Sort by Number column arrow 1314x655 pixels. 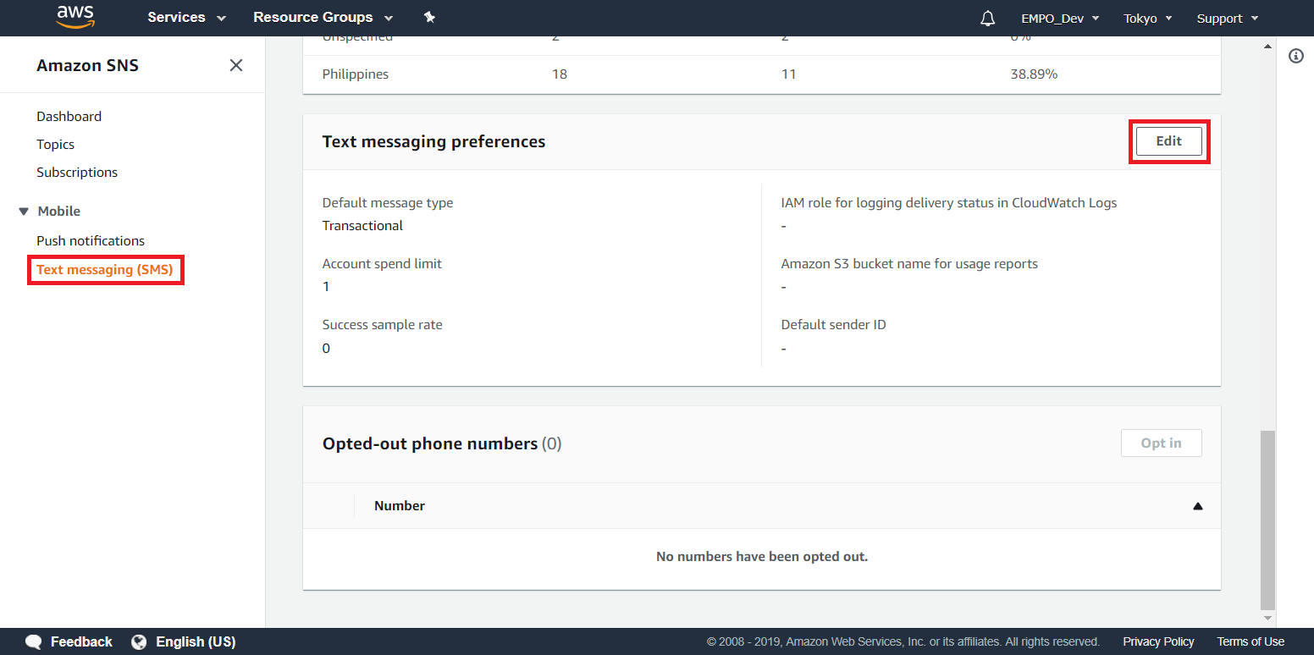tap(1197, 506)
